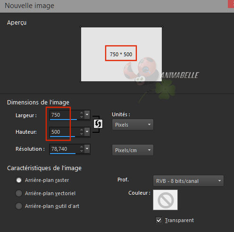Viewport: 234px width, 232px height.
Task: Open the RVB - 8 bits/canal dropdown
Action: pos(188,181)
